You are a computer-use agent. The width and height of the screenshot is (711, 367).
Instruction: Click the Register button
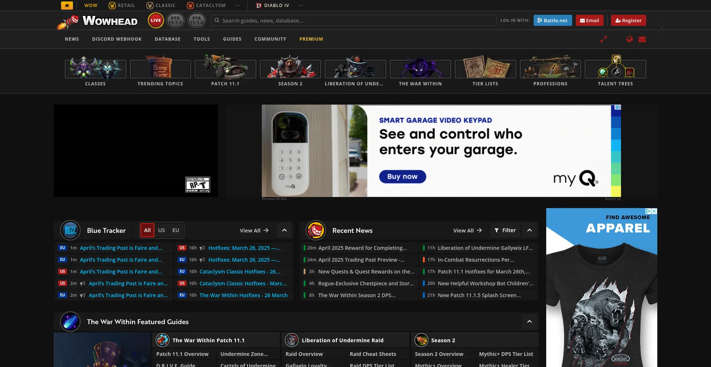tap(628, 20)
